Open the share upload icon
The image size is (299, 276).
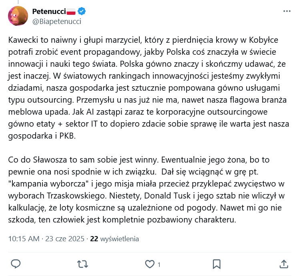tap(284, 264)
